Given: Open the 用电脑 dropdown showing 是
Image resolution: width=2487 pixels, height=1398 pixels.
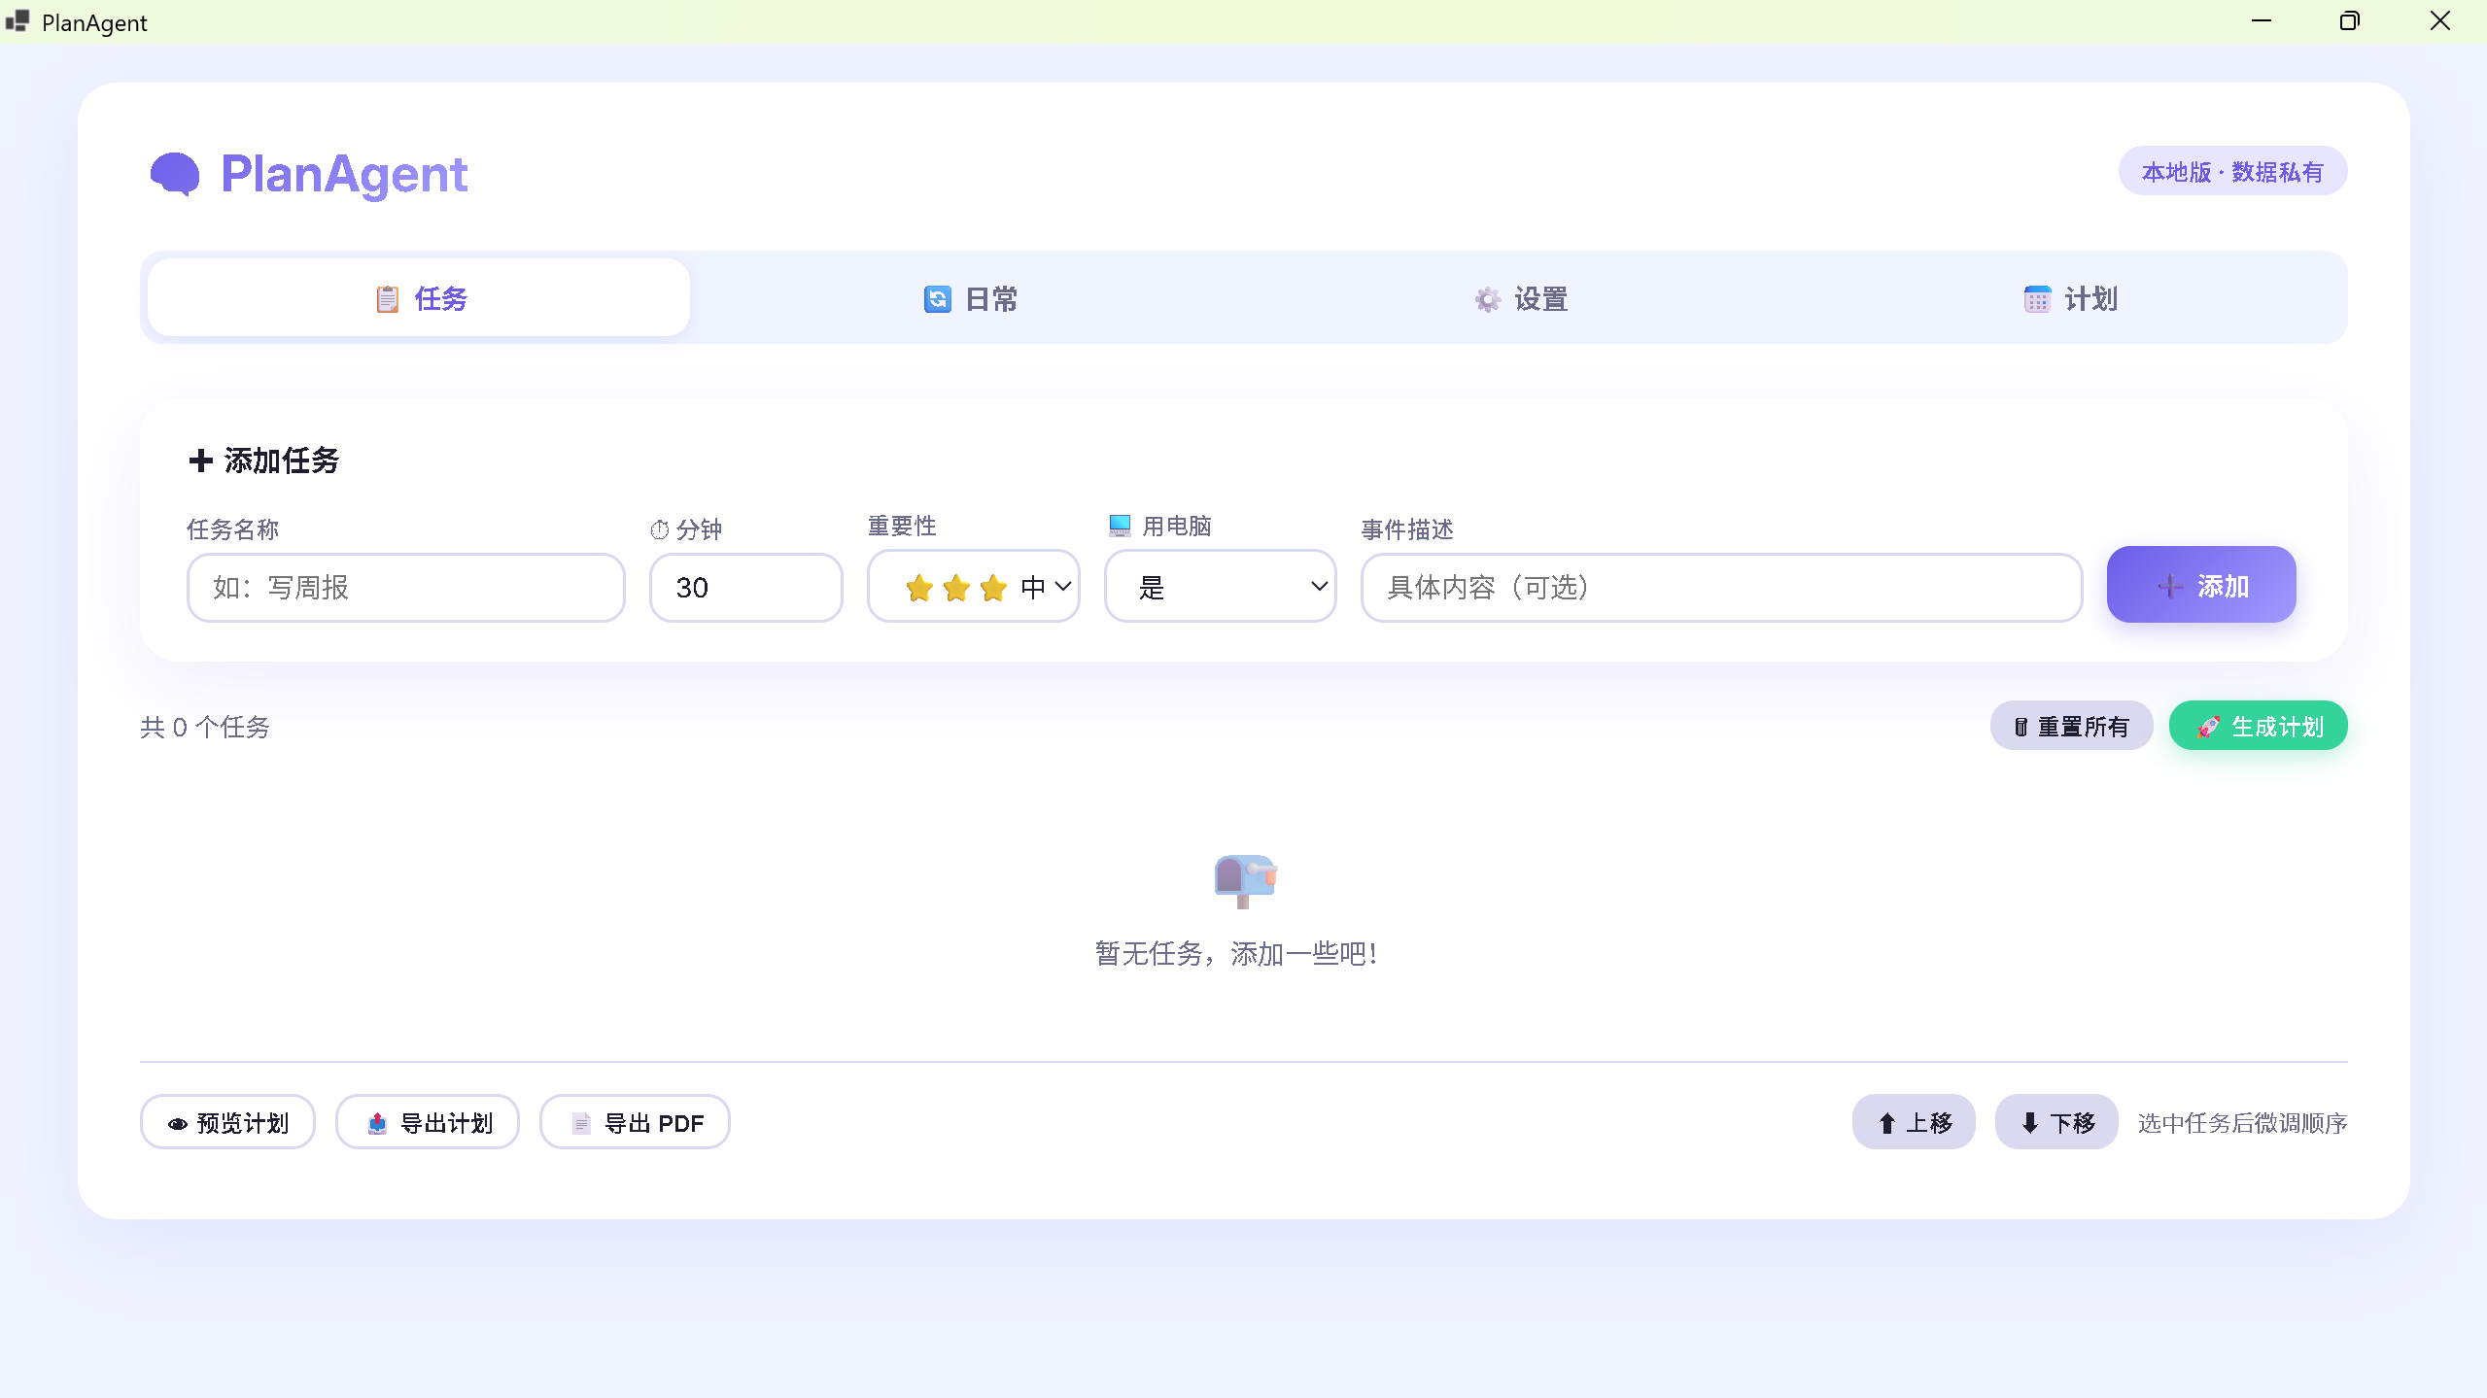Looking at the screenshot, I should tap(1220, 587).
